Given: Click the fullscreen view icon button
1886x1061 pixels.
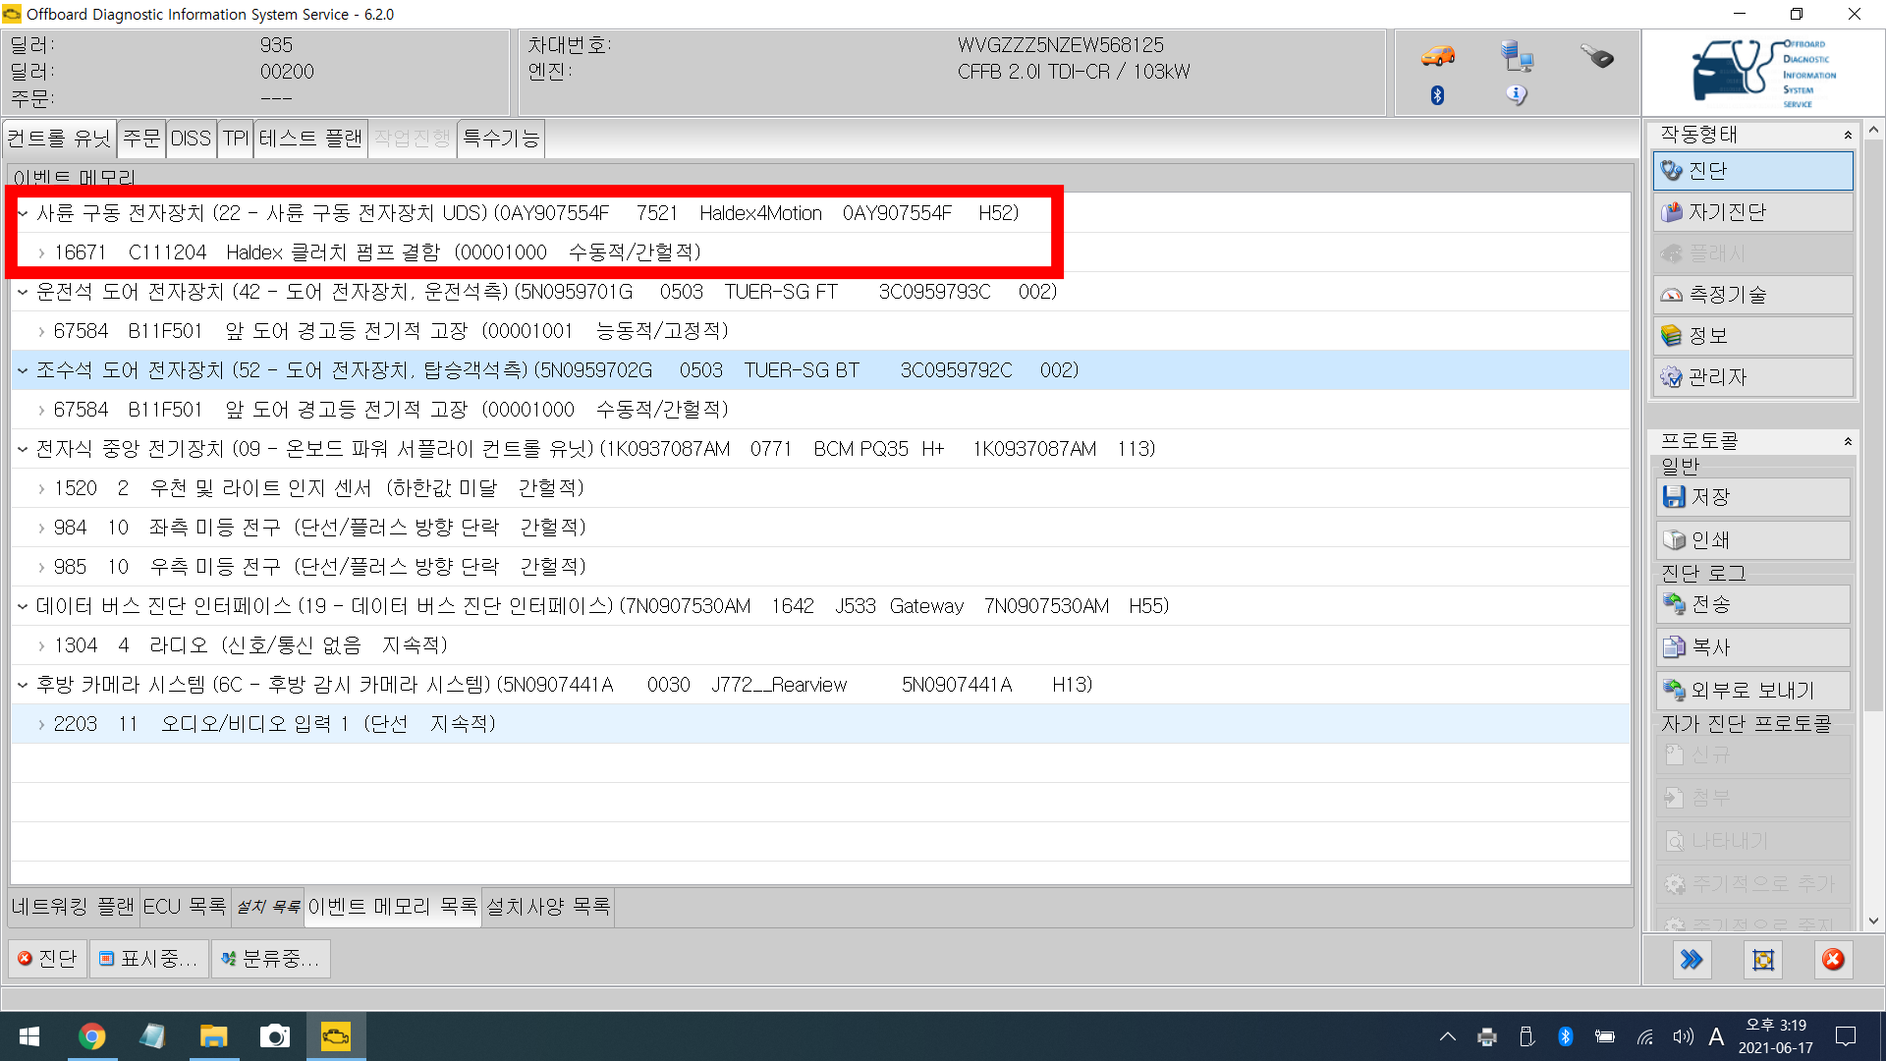Looking at the screenshot, I should tap(1763, 960).
